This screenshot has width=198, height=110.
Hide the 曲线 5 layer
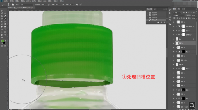click(174, 69)
